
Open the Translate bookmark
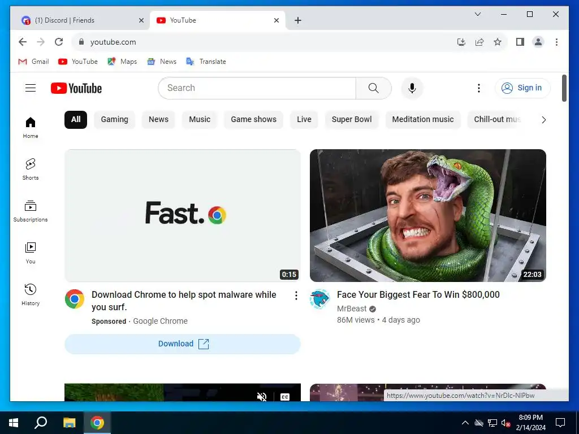click(x=206, y=62)
